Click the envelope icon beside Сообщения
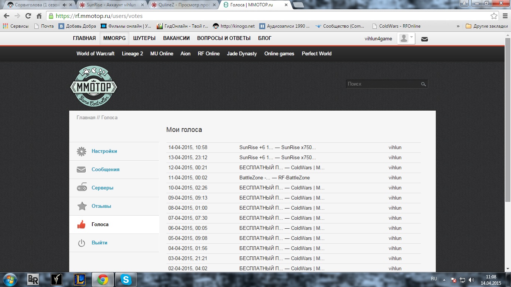The image size is (511, 287). (81, 170)
